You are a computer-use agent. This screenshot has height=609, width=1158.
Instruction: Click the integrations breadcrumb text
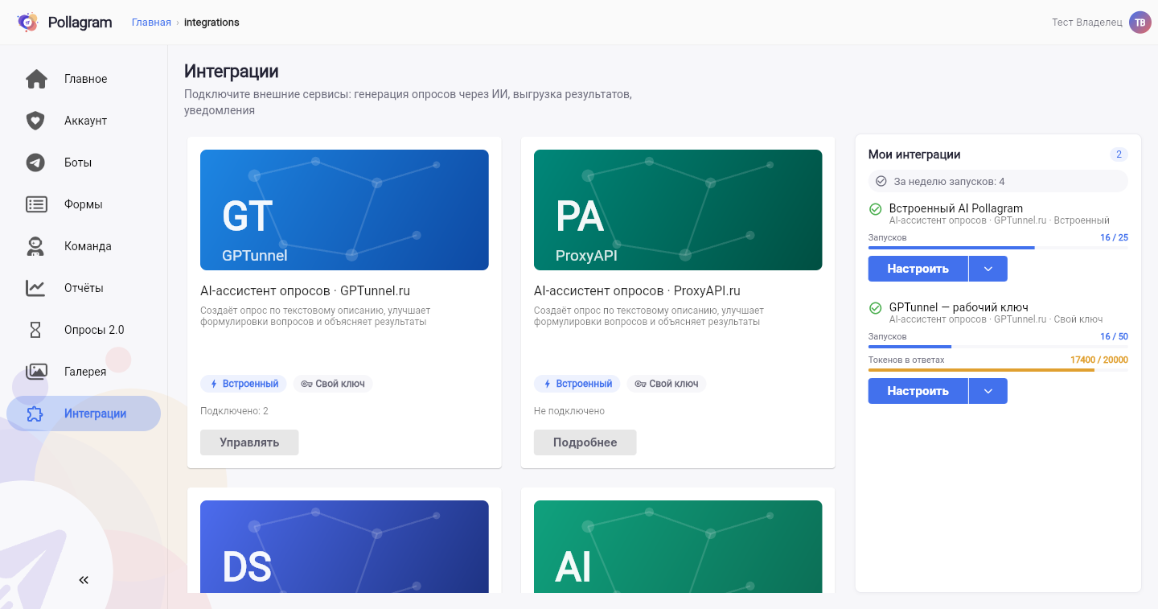pyautogui.click(x=211, y=23)
